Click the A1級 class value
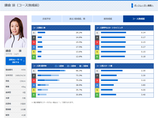Screen dimensions: 158x118 coord(24,115)
